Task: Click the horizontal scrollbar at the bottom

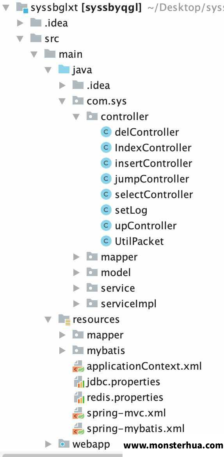Action: point(61,455)
